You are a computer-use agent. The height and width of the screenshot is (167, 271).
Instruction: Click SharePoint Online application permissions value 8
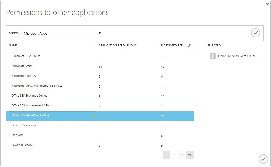pyautogui.click(x=99, y=116)
